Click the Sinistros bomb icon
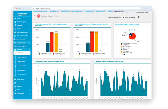Screen dimensions: 168x109 [15, 29]
